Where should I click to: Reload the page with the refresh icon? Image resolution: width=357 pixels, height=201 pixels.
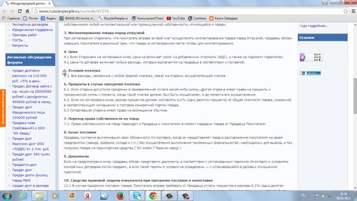pyautogui.click(x=20, y=11)
